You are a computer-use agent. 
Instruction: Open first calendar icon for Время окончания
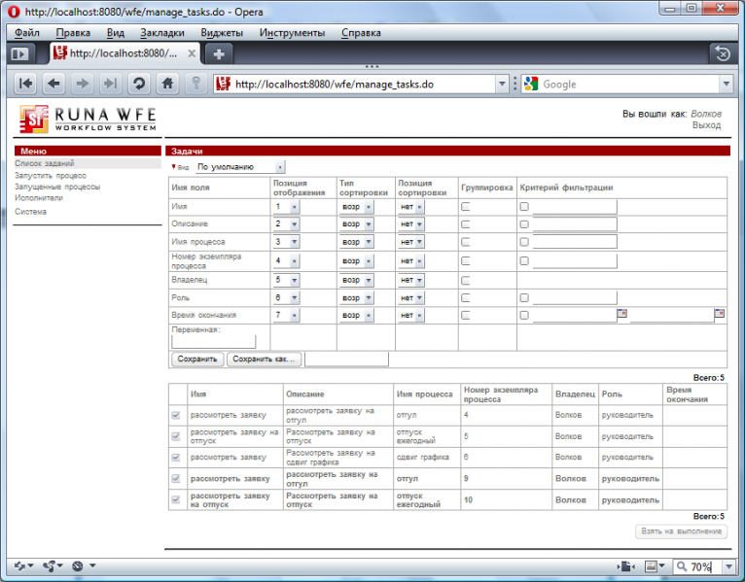[x=621, y=313]
